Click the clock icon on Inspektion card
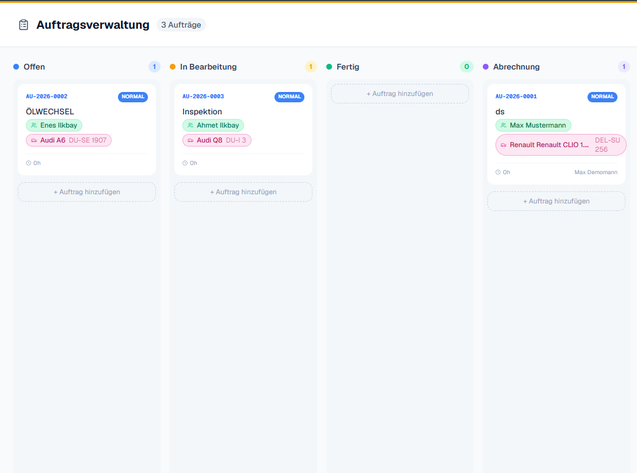The height and width of the screenshot is (473, 637). (185, 163)
